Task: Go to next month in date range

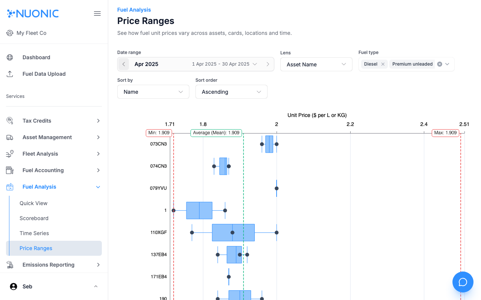Action: [268, 64]
